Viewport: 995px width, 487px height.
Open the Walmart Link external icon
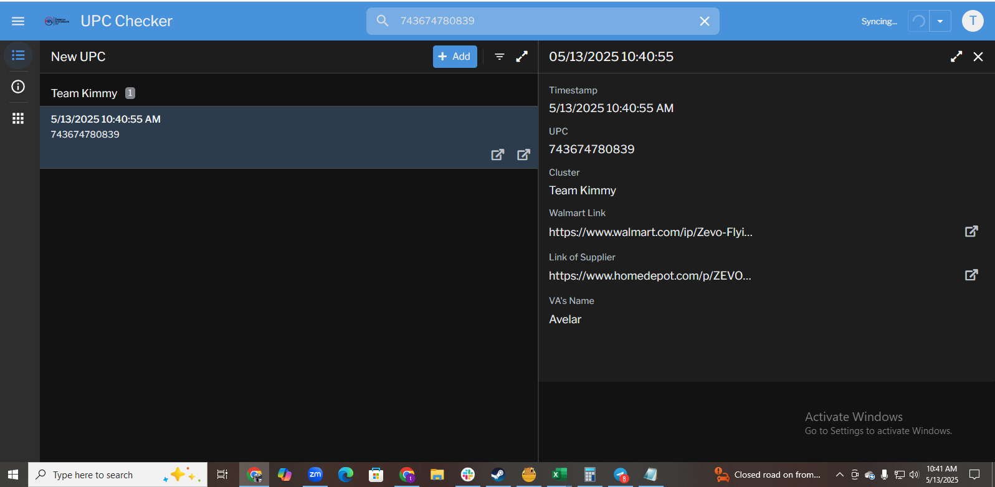tap(971, 232)
